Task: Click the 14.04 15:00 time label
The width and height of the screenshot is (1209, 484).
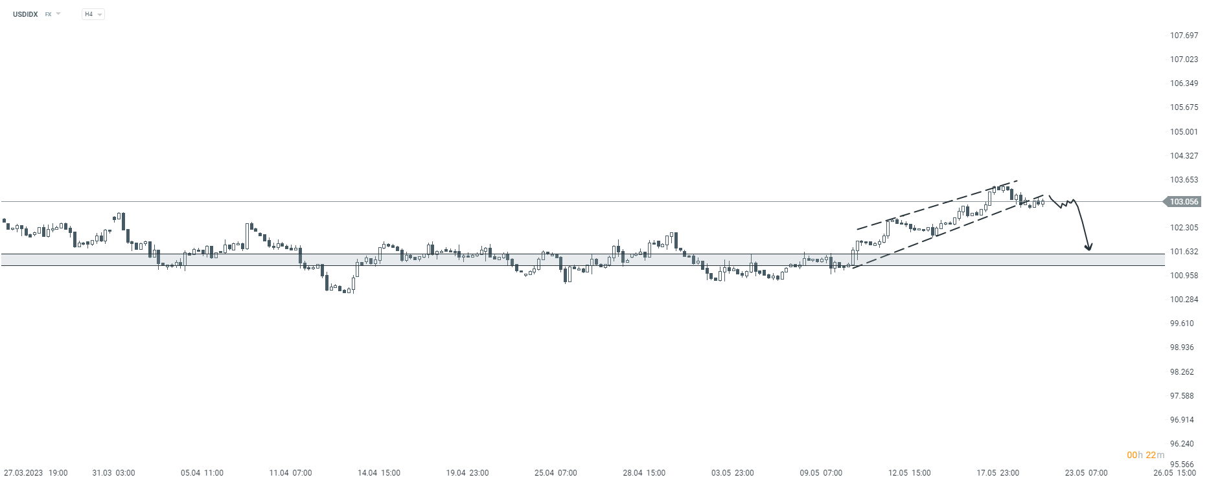Action: [x=379, y=473]
